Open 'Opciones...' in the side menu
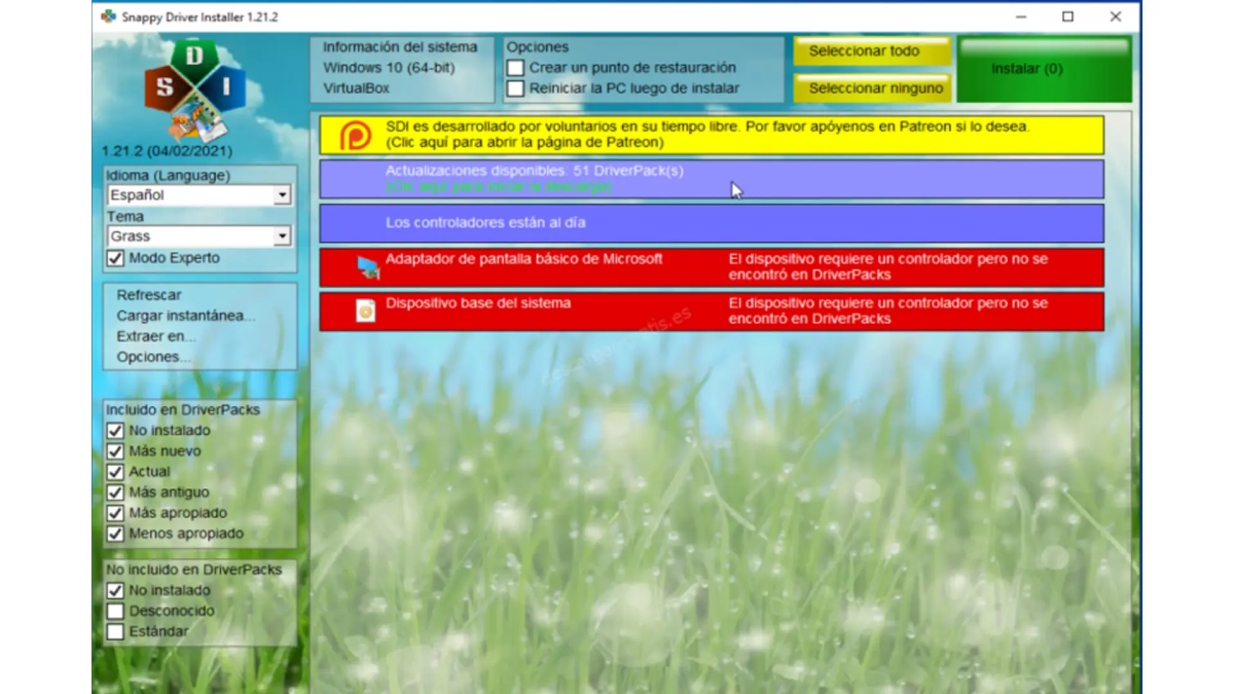 tap(153, 357)
